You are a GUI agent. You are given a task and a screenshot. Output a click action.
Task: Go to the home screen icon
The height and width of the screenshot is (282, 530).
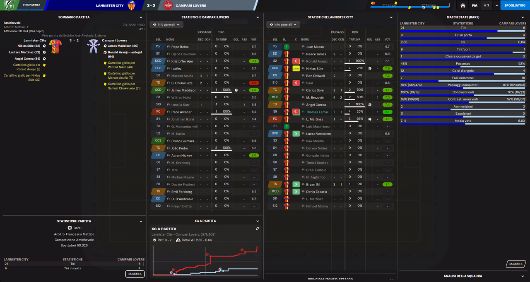463,5
